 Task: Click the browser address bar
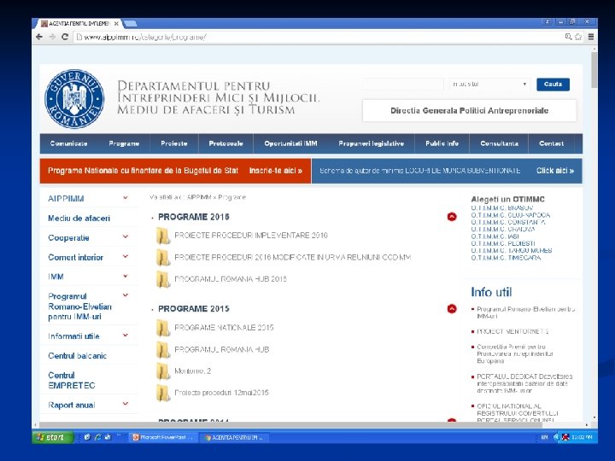click(319, 38)
